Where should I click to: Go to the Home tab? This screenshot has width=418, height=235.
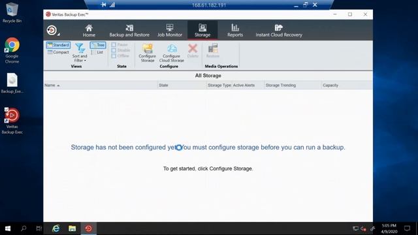pyautogui.click(x=89, y=31)
